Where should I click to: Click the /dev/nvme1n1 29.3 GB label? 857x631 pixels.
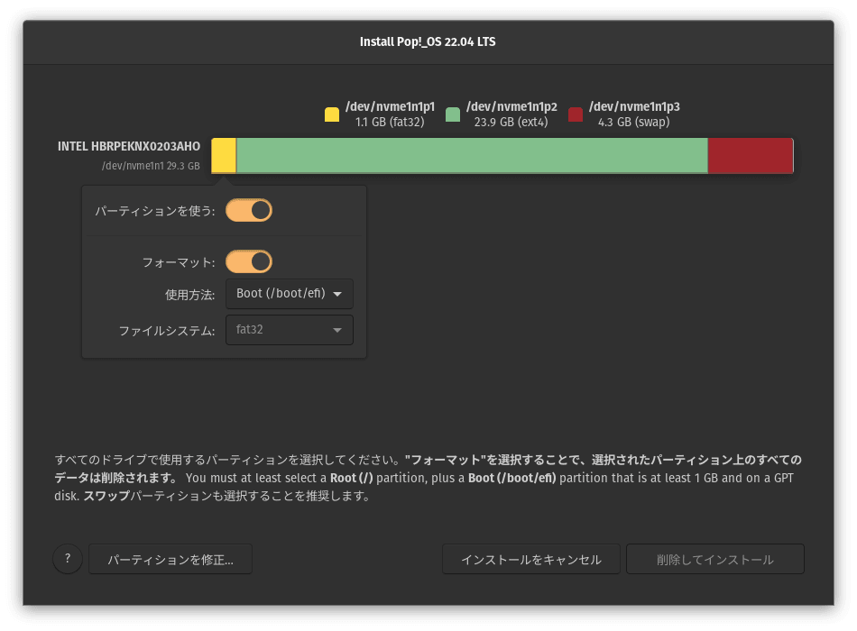point(151,166)
